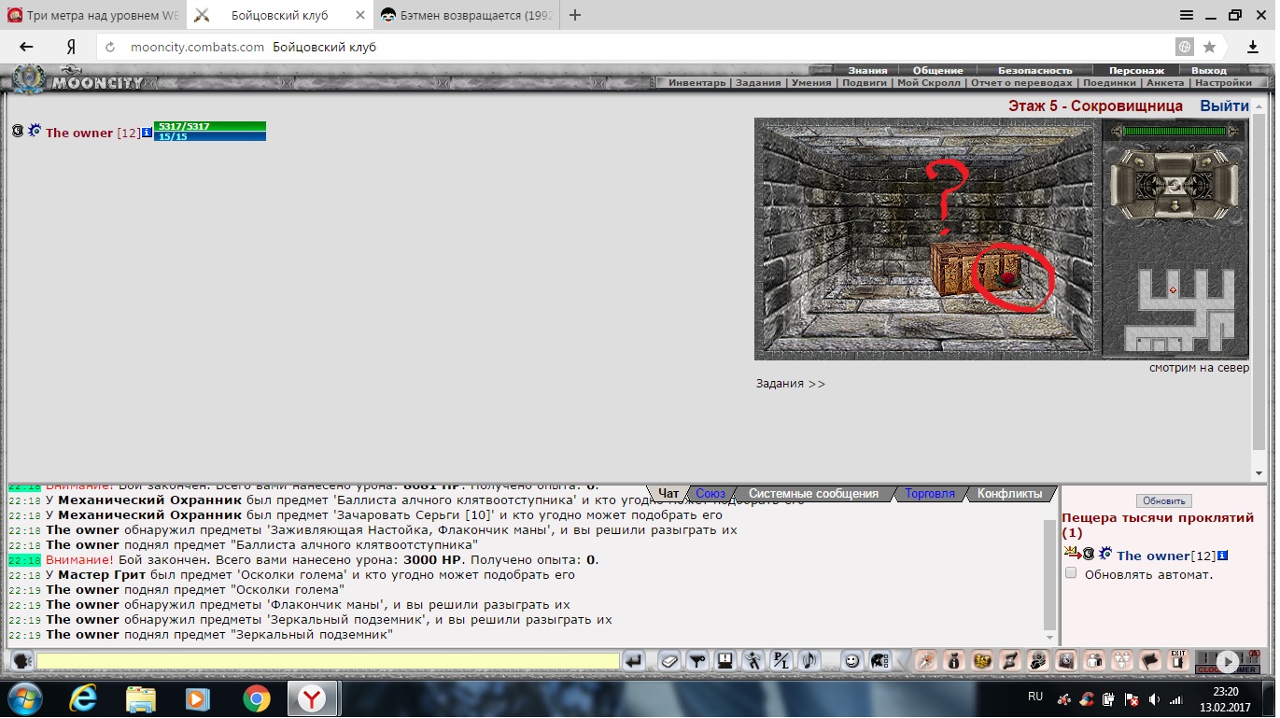Move backward with down arrow on navigation pad
1280x718 pixels.
(1175, 207)
